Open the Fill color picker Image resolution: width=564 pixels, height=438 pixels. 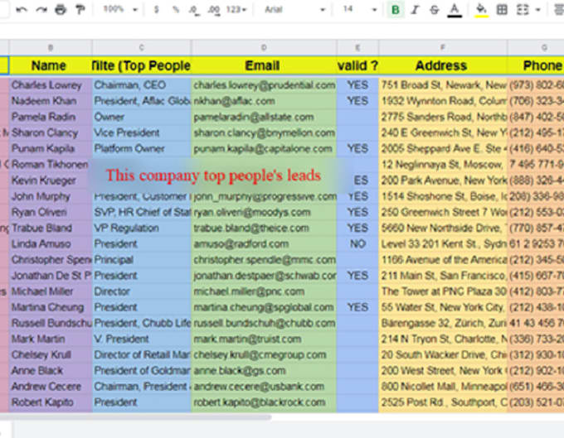pos(481,10)
